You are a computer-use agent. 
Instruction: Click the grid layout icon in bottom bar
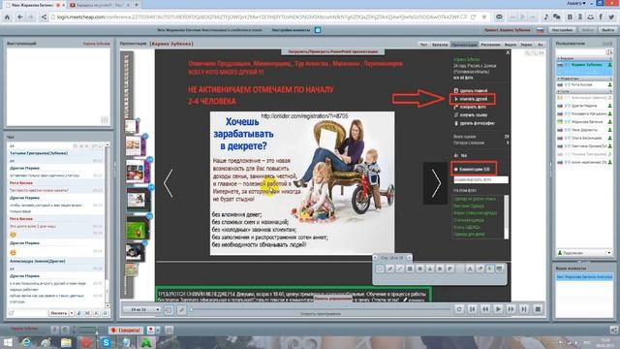point(169,330)
